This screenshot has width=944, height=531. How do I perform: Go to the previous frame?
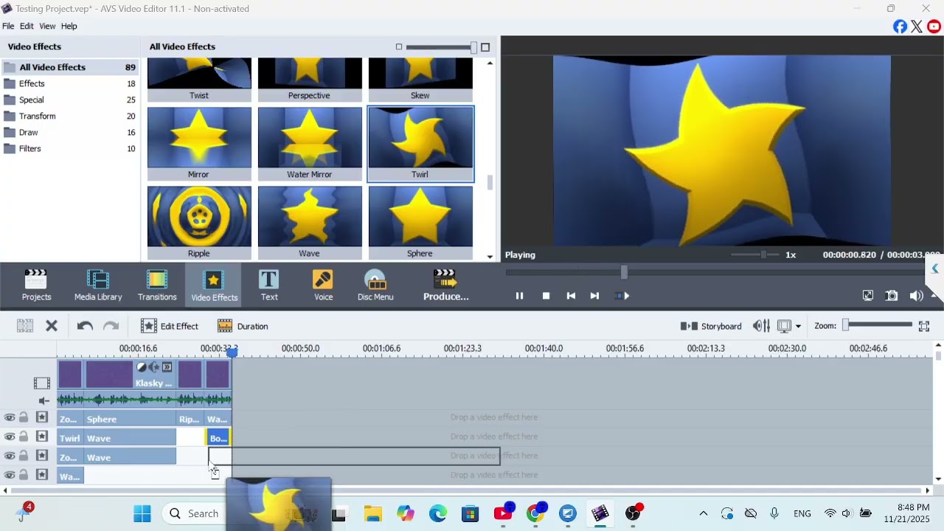[571, 296]
